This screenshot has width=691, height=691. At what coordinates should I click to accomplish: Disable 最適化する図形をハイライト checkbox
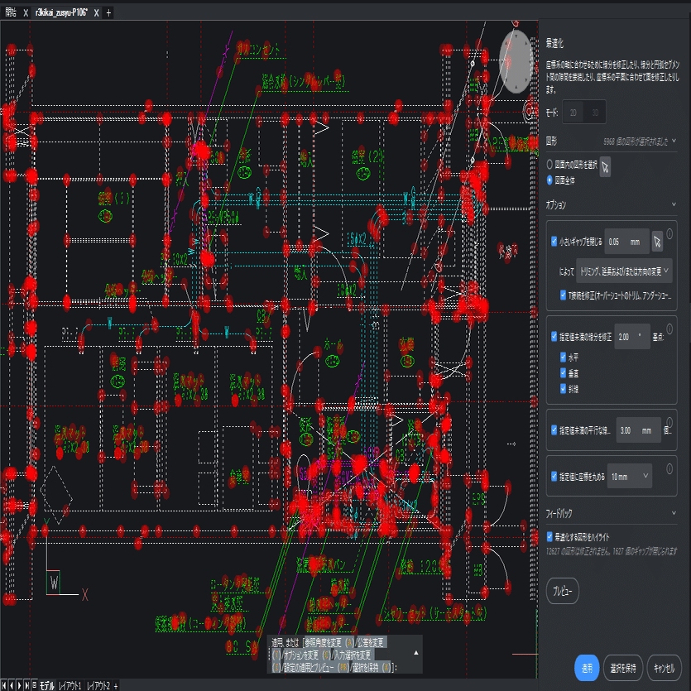[x=549, y=536]
